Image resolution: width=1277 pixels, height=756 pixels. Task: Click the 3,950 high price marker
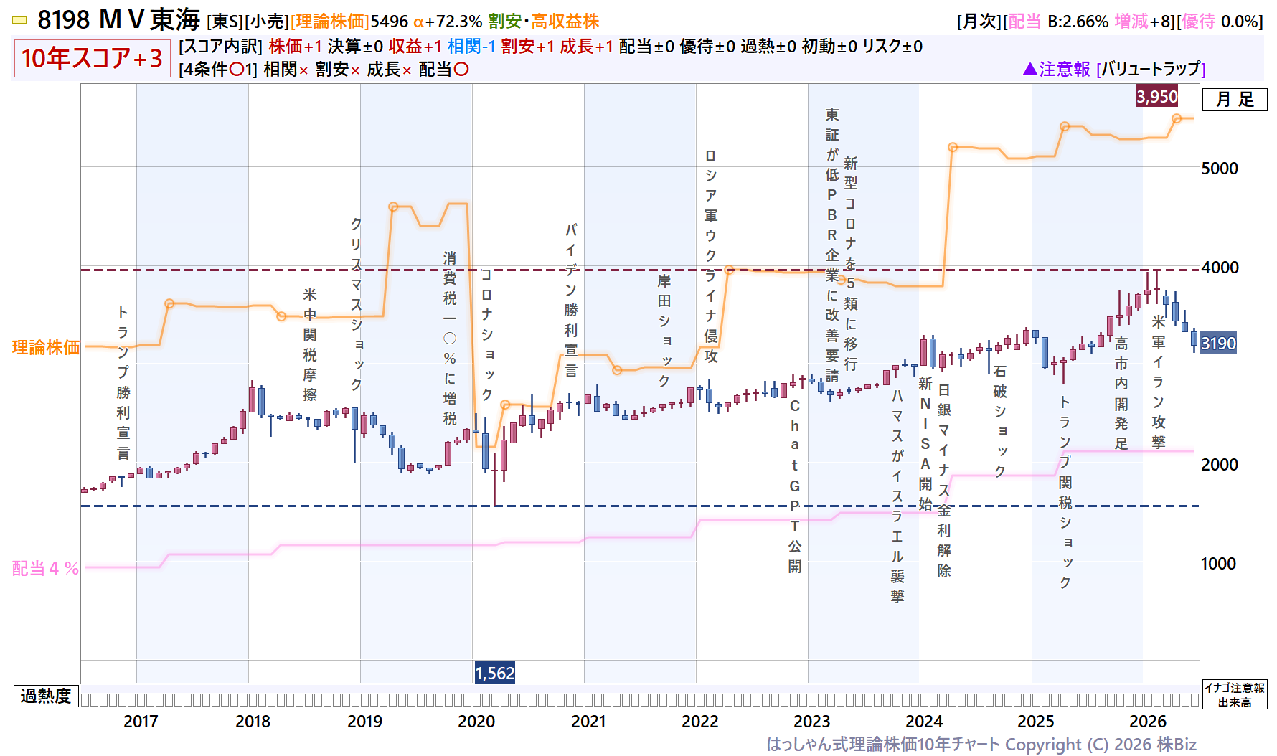coord(1156,96)
